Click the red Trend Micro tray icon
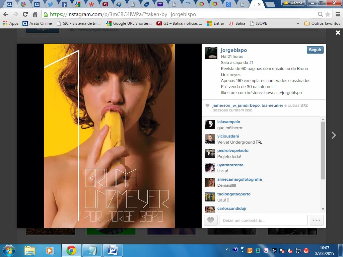Image resolution: width=343 pixels, height=257 pixels. pyautogui.click(x=306, y=251)
